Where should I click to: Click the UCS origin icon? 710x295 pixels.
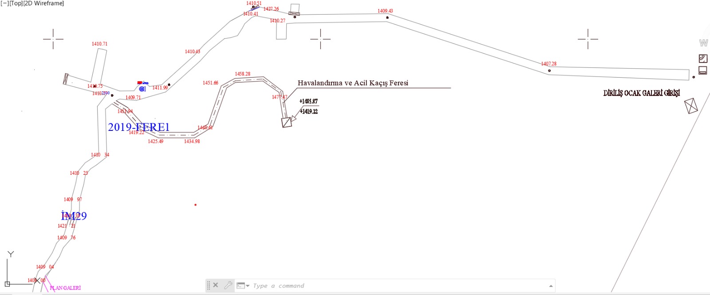pyautogui.click(x=7, y=284)
